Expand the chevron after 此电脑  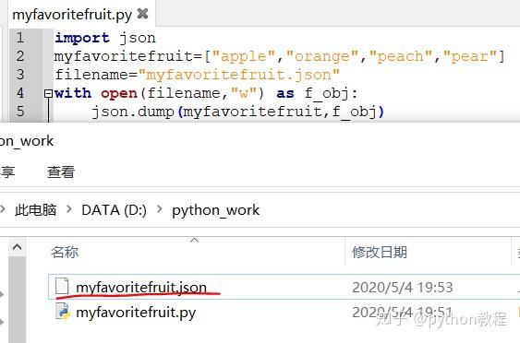coord(69,209)
